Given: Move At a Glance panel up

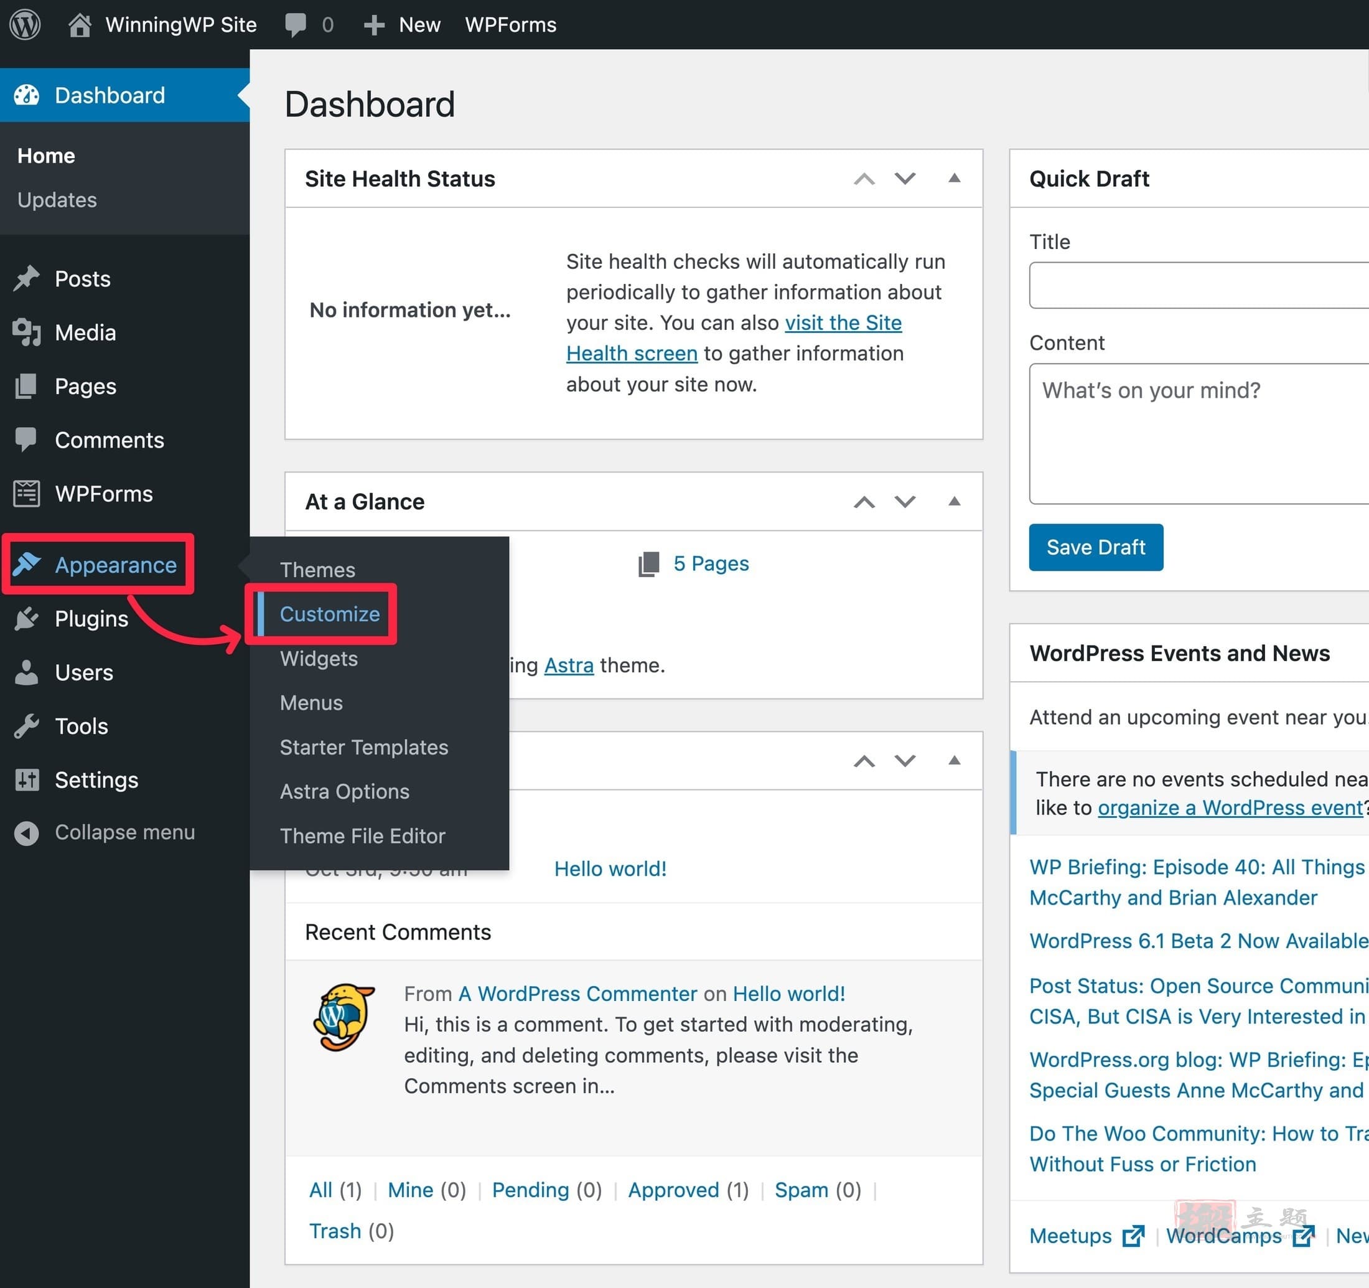Looking at the screenshot, I should pos(864,502).
